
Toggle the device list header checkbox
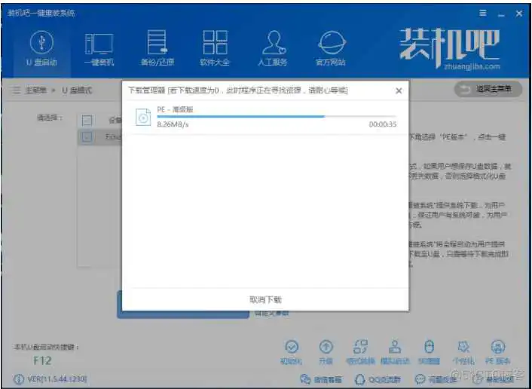(87, 120)
